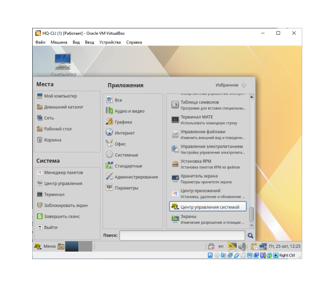This screenshot has width=335, height=287.
Task: Open Управление файлами settings
Action: [208, 135]
